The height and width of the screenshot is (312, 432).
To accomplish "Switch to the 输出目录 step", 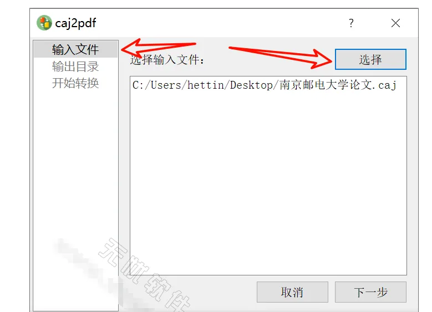I will point(75,67).
